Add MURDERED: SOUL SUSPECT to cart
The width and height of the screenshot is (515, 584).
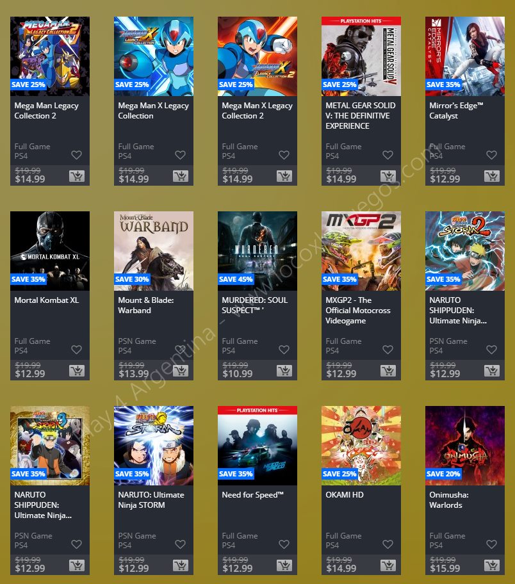click(284, 371)
